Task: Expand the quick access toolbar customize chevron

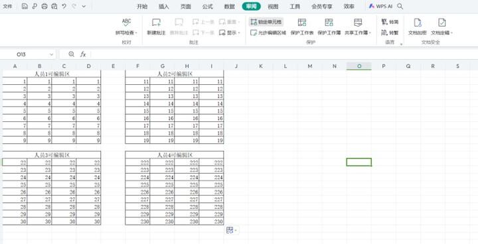Action: [84, 7]
